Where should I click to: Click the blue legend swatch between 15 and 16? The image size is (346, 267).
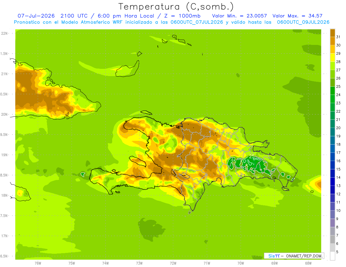click(332, 165)
